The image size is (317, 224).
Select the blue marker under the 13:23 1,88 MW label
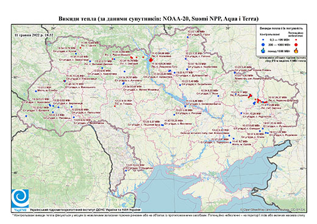pyautogui.click(x=188, y=37)
